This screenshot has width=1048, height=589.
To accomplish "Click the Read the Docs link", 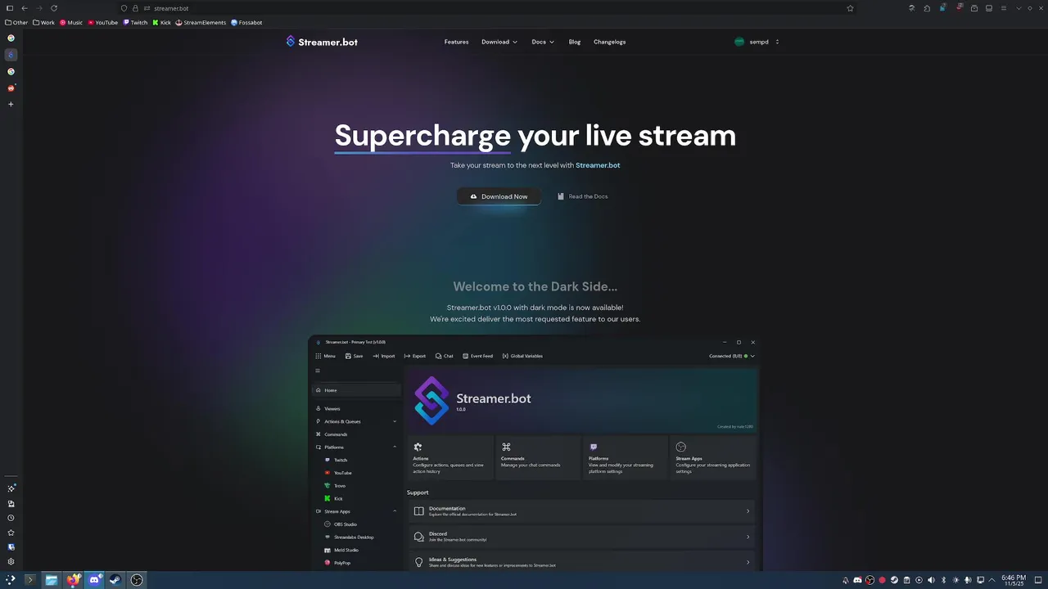I will (583, 196).
